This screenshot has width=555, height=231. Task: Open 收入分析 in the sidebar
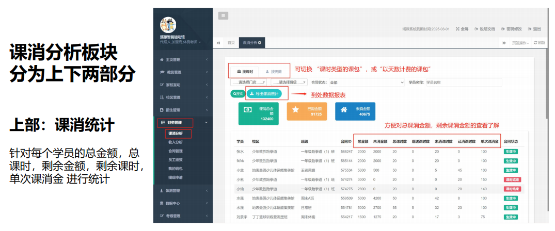[176, 142]
